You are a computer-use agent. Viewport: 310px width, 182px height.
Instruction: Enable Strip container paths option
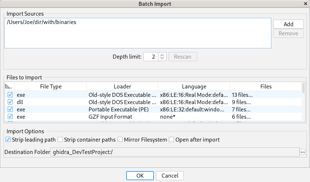click(x=61, y=140)
